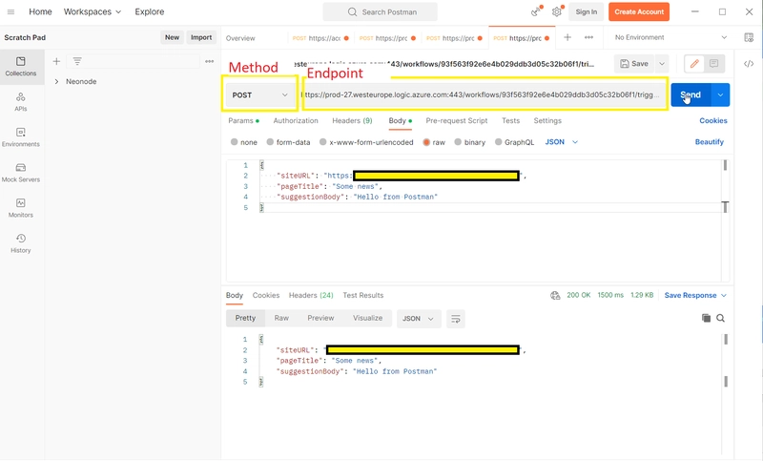
Task: Click the pencil edit icon
Action: tap(694, 64)
